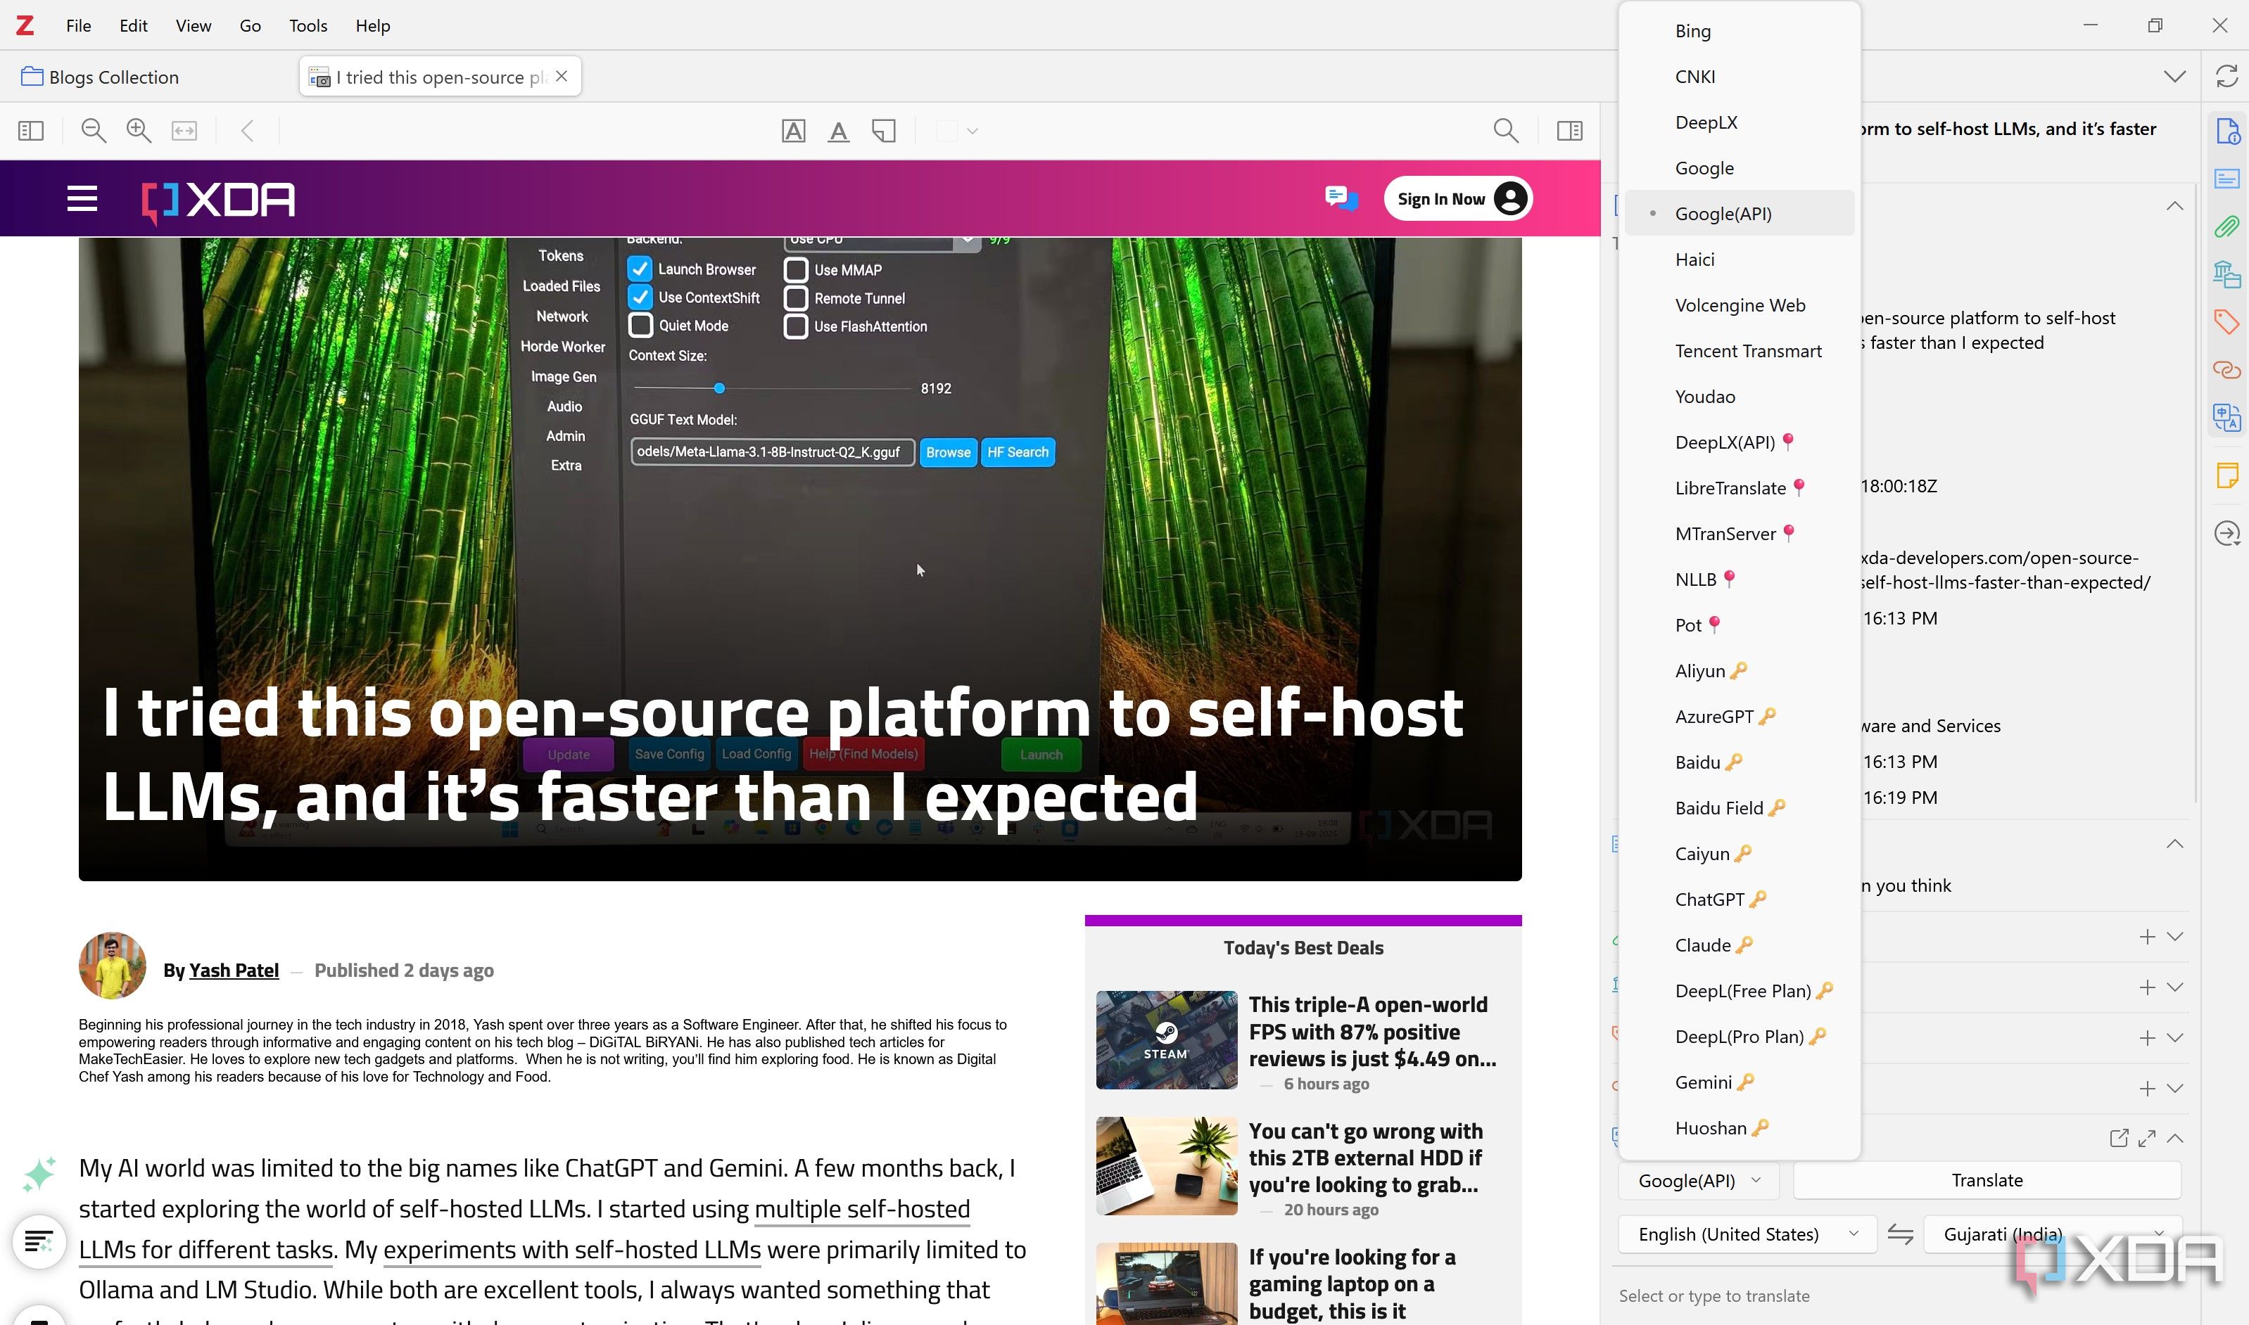Open the Notes side-nav icon
Image resolution: width=2249 pixels, height=1325 pixels.
point(2226,475)
